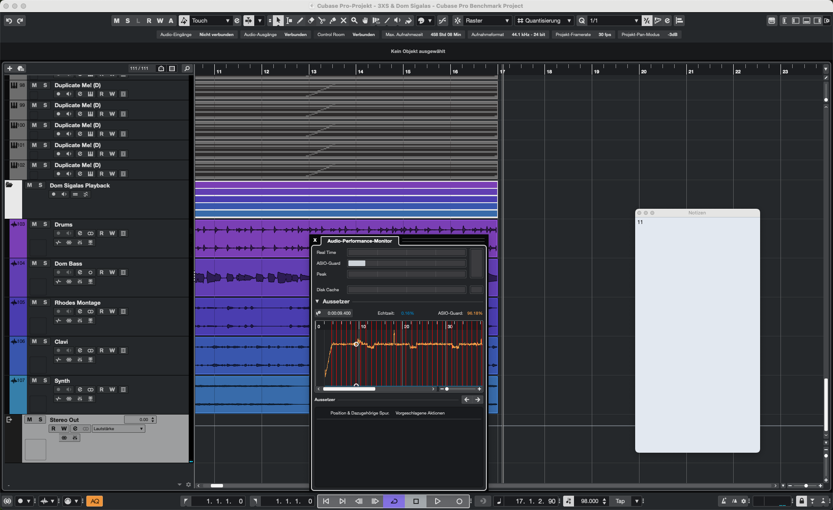Open the track search magnifier
Image resolution: width=833 pixels, height=510 pixels.
click(187, 69)
